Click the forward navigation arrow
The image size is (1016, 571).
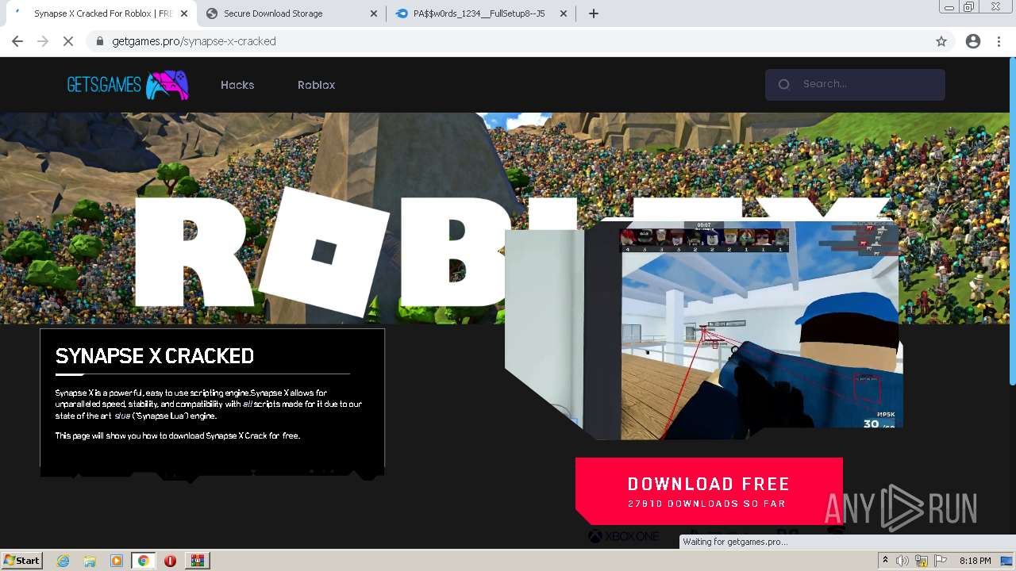[43, 41]
